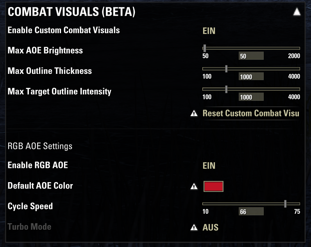Click the Default AOE Color label

click(40, 186)
